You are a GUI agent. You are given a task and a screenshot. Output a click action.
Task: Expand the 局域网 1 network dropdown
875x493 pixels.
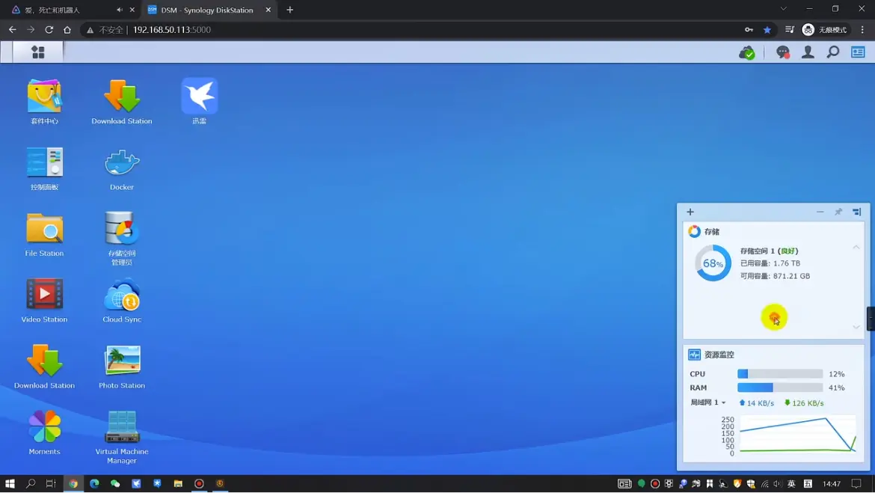tap(708, 402)
